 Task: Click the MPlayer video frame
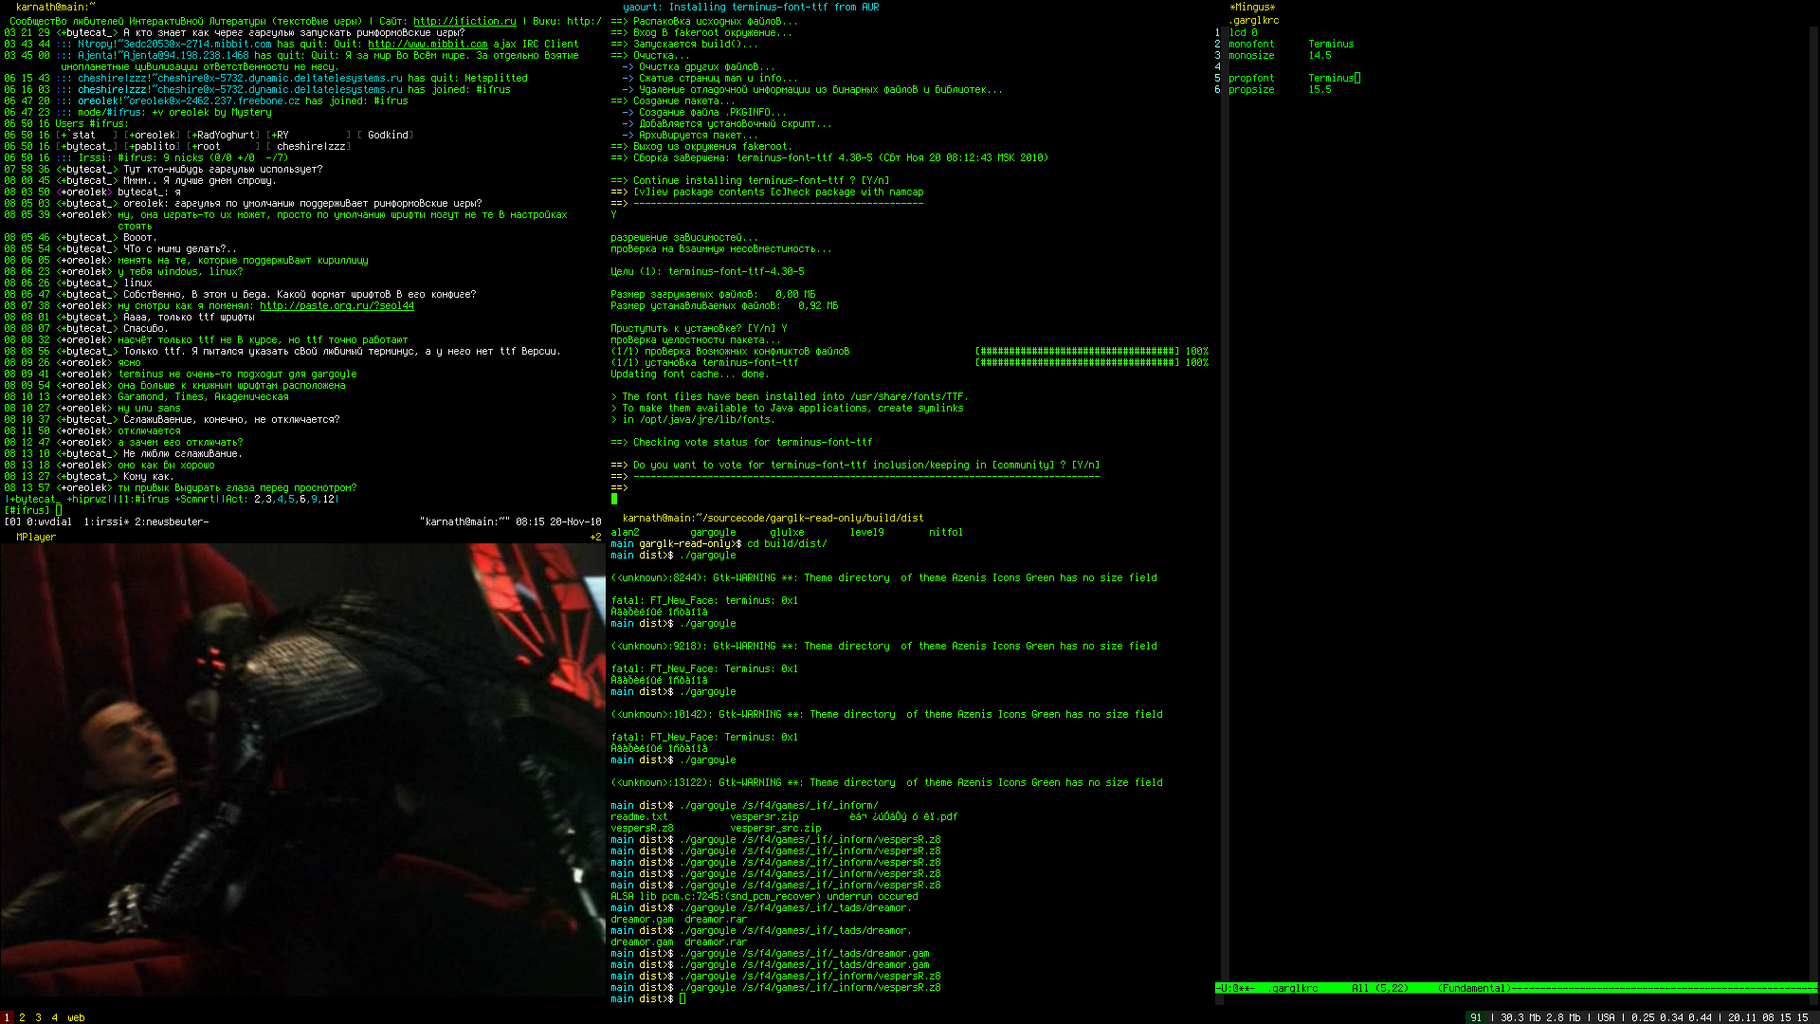pos(302,768)
